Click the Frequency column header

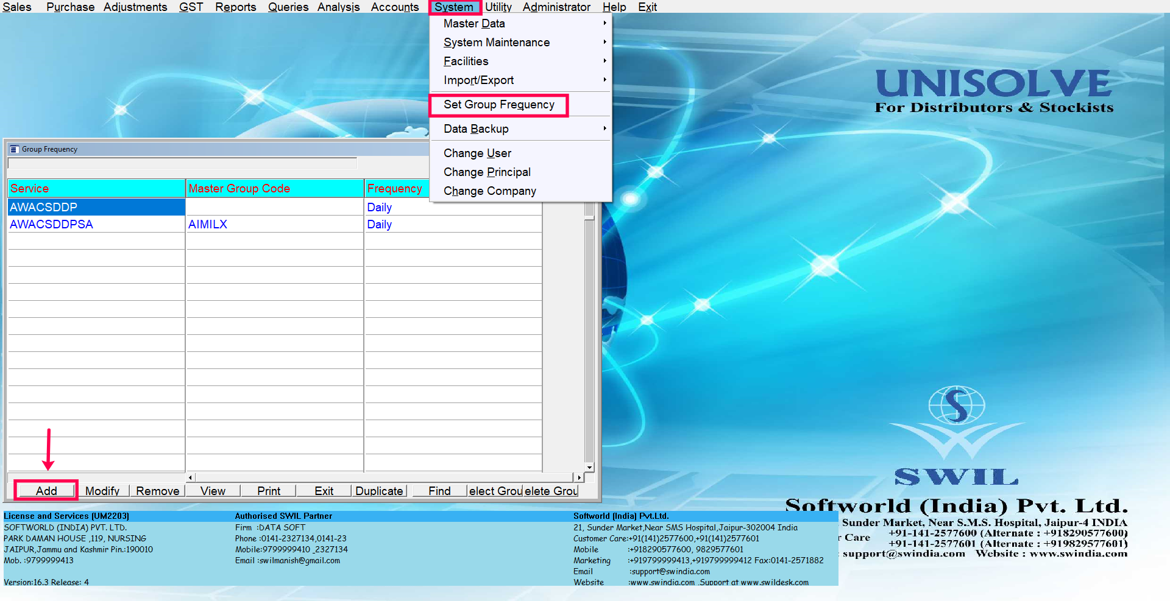(x=397, y=188)
